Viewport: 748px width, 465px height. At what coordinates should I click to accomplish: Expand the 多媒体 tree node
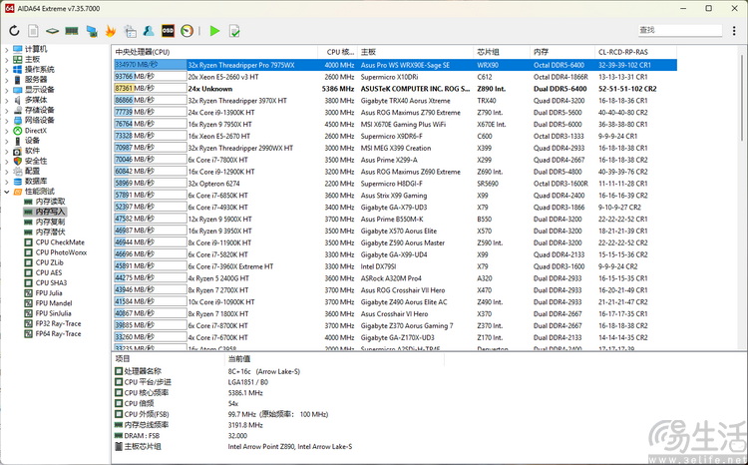pos(6,100)
